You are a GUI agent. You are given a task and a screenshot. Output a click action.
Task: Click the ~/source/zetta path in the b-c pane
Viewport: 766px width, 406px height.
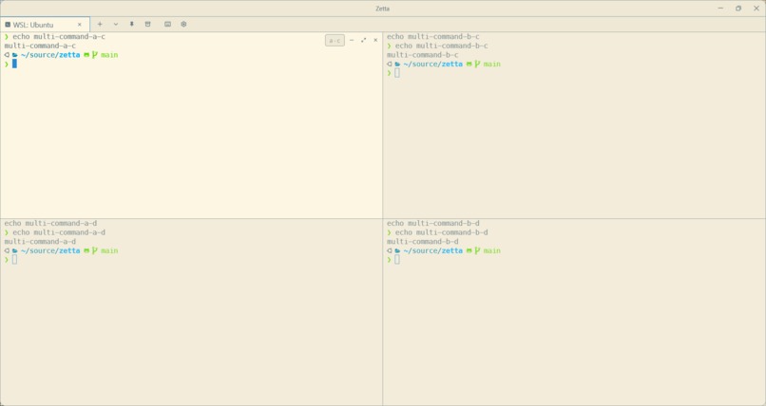pos(432,65)
